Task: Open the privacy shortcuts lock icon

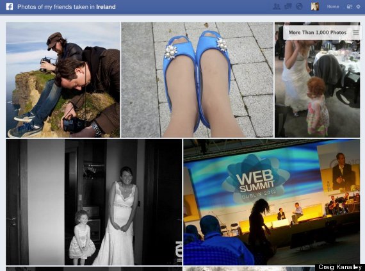Action: (349, 7)
